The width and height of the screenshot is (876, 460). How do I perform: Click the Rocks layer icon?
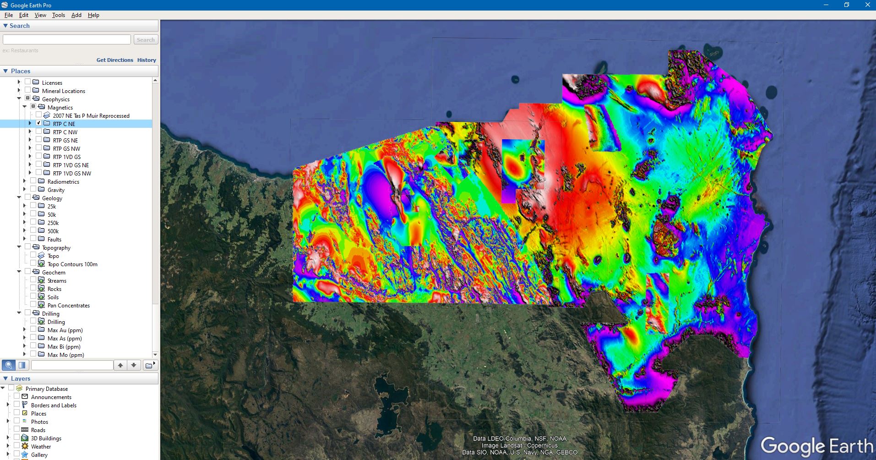coord(41,289)
